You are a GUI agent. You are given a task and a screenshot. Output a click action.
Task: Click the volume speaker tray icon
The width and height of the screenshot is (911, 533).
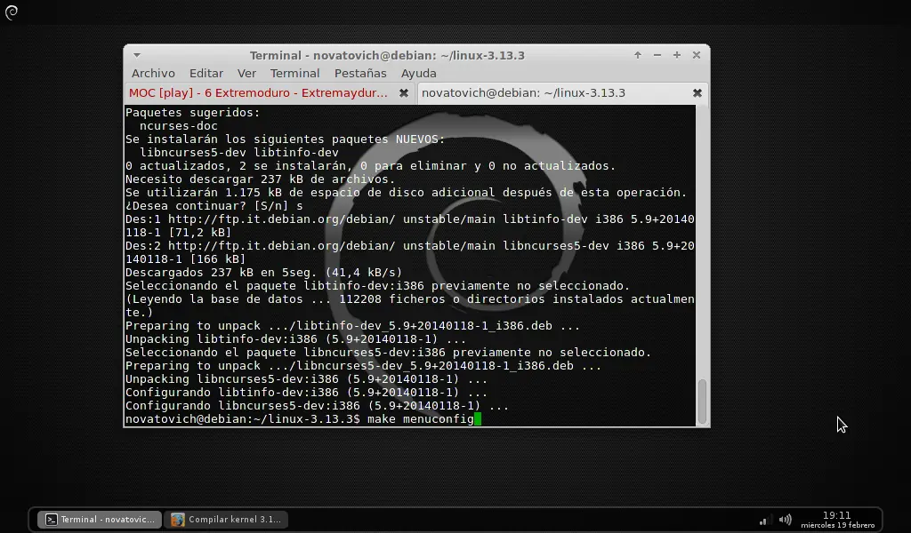click(x=785, y=519)
